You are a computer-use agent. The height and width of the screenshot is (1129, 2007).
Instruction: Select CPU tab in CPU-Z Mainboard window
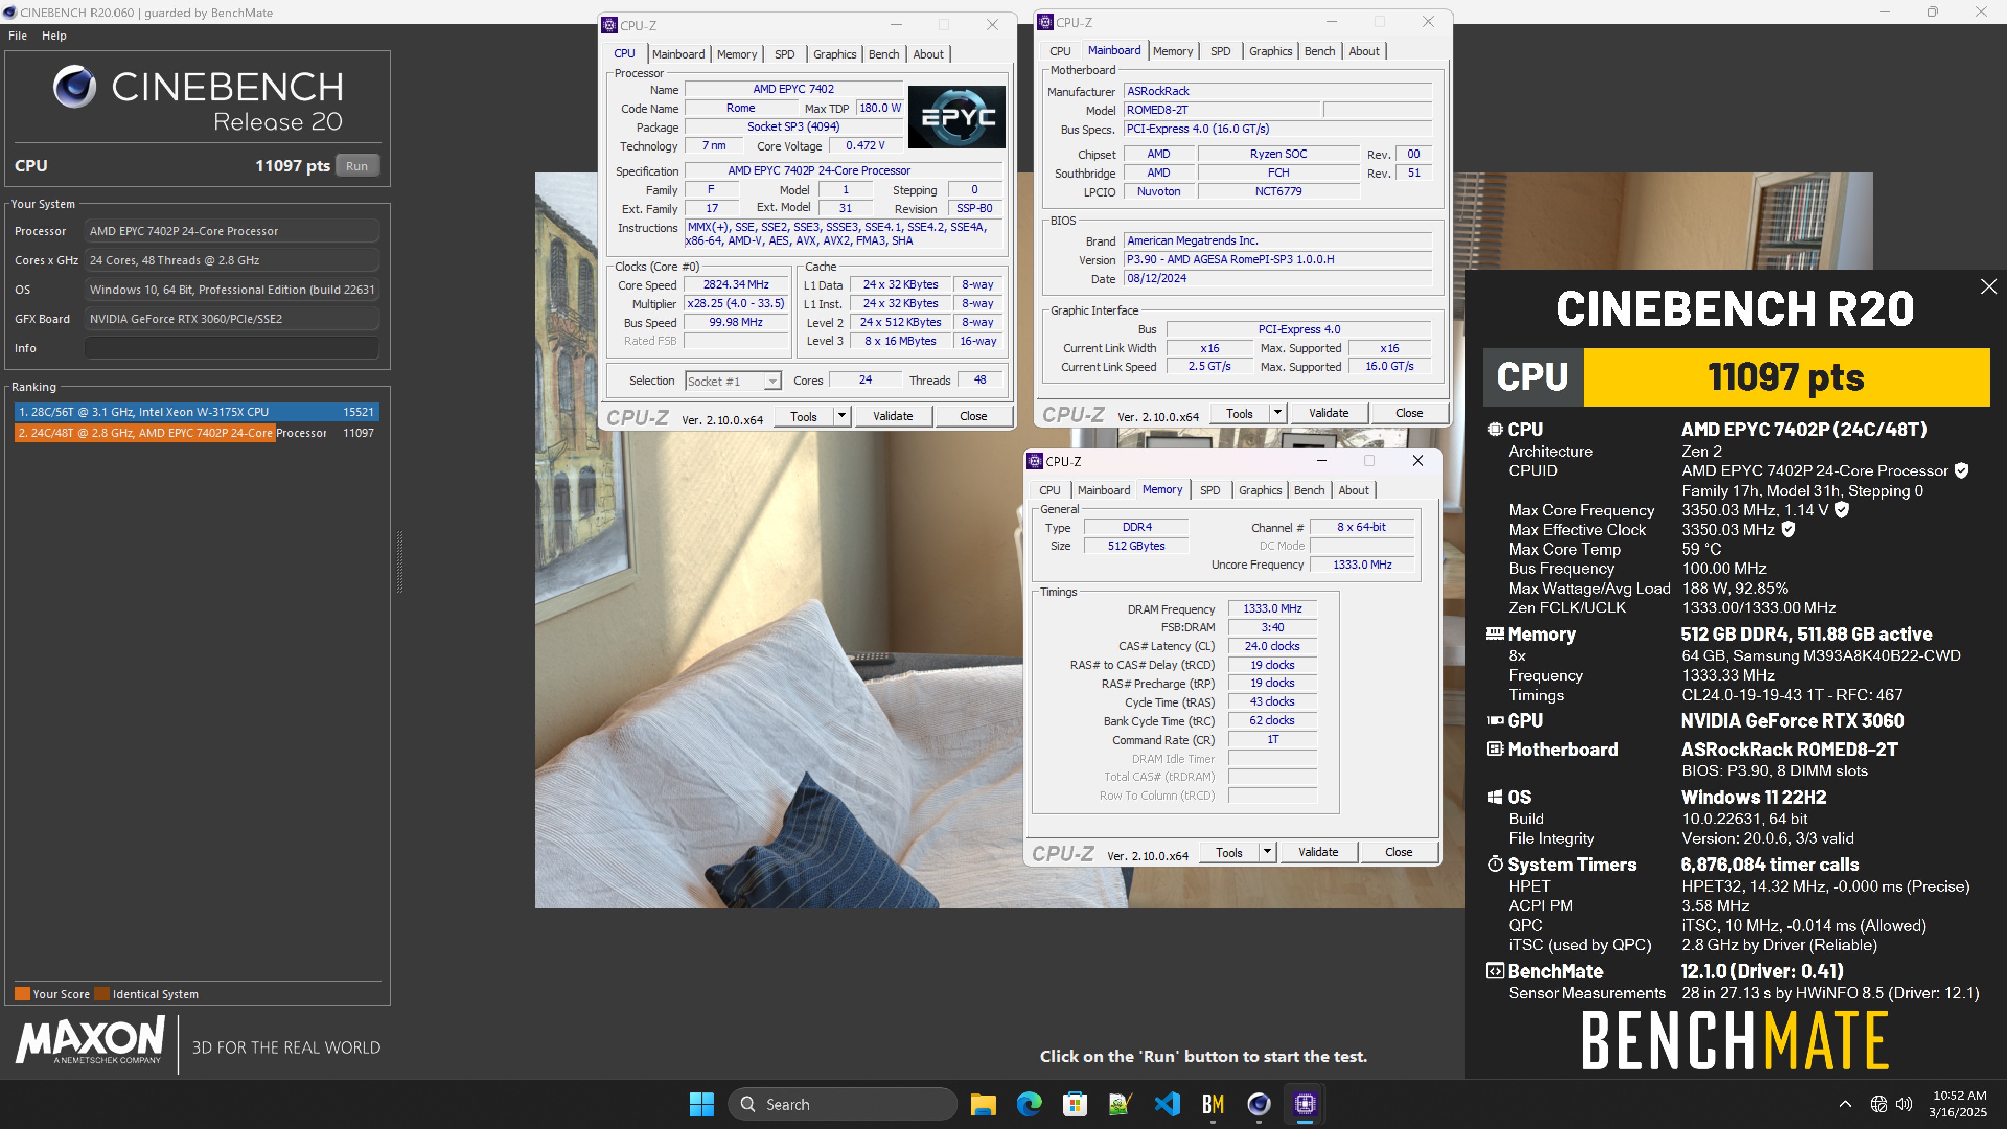(1059, 51)
